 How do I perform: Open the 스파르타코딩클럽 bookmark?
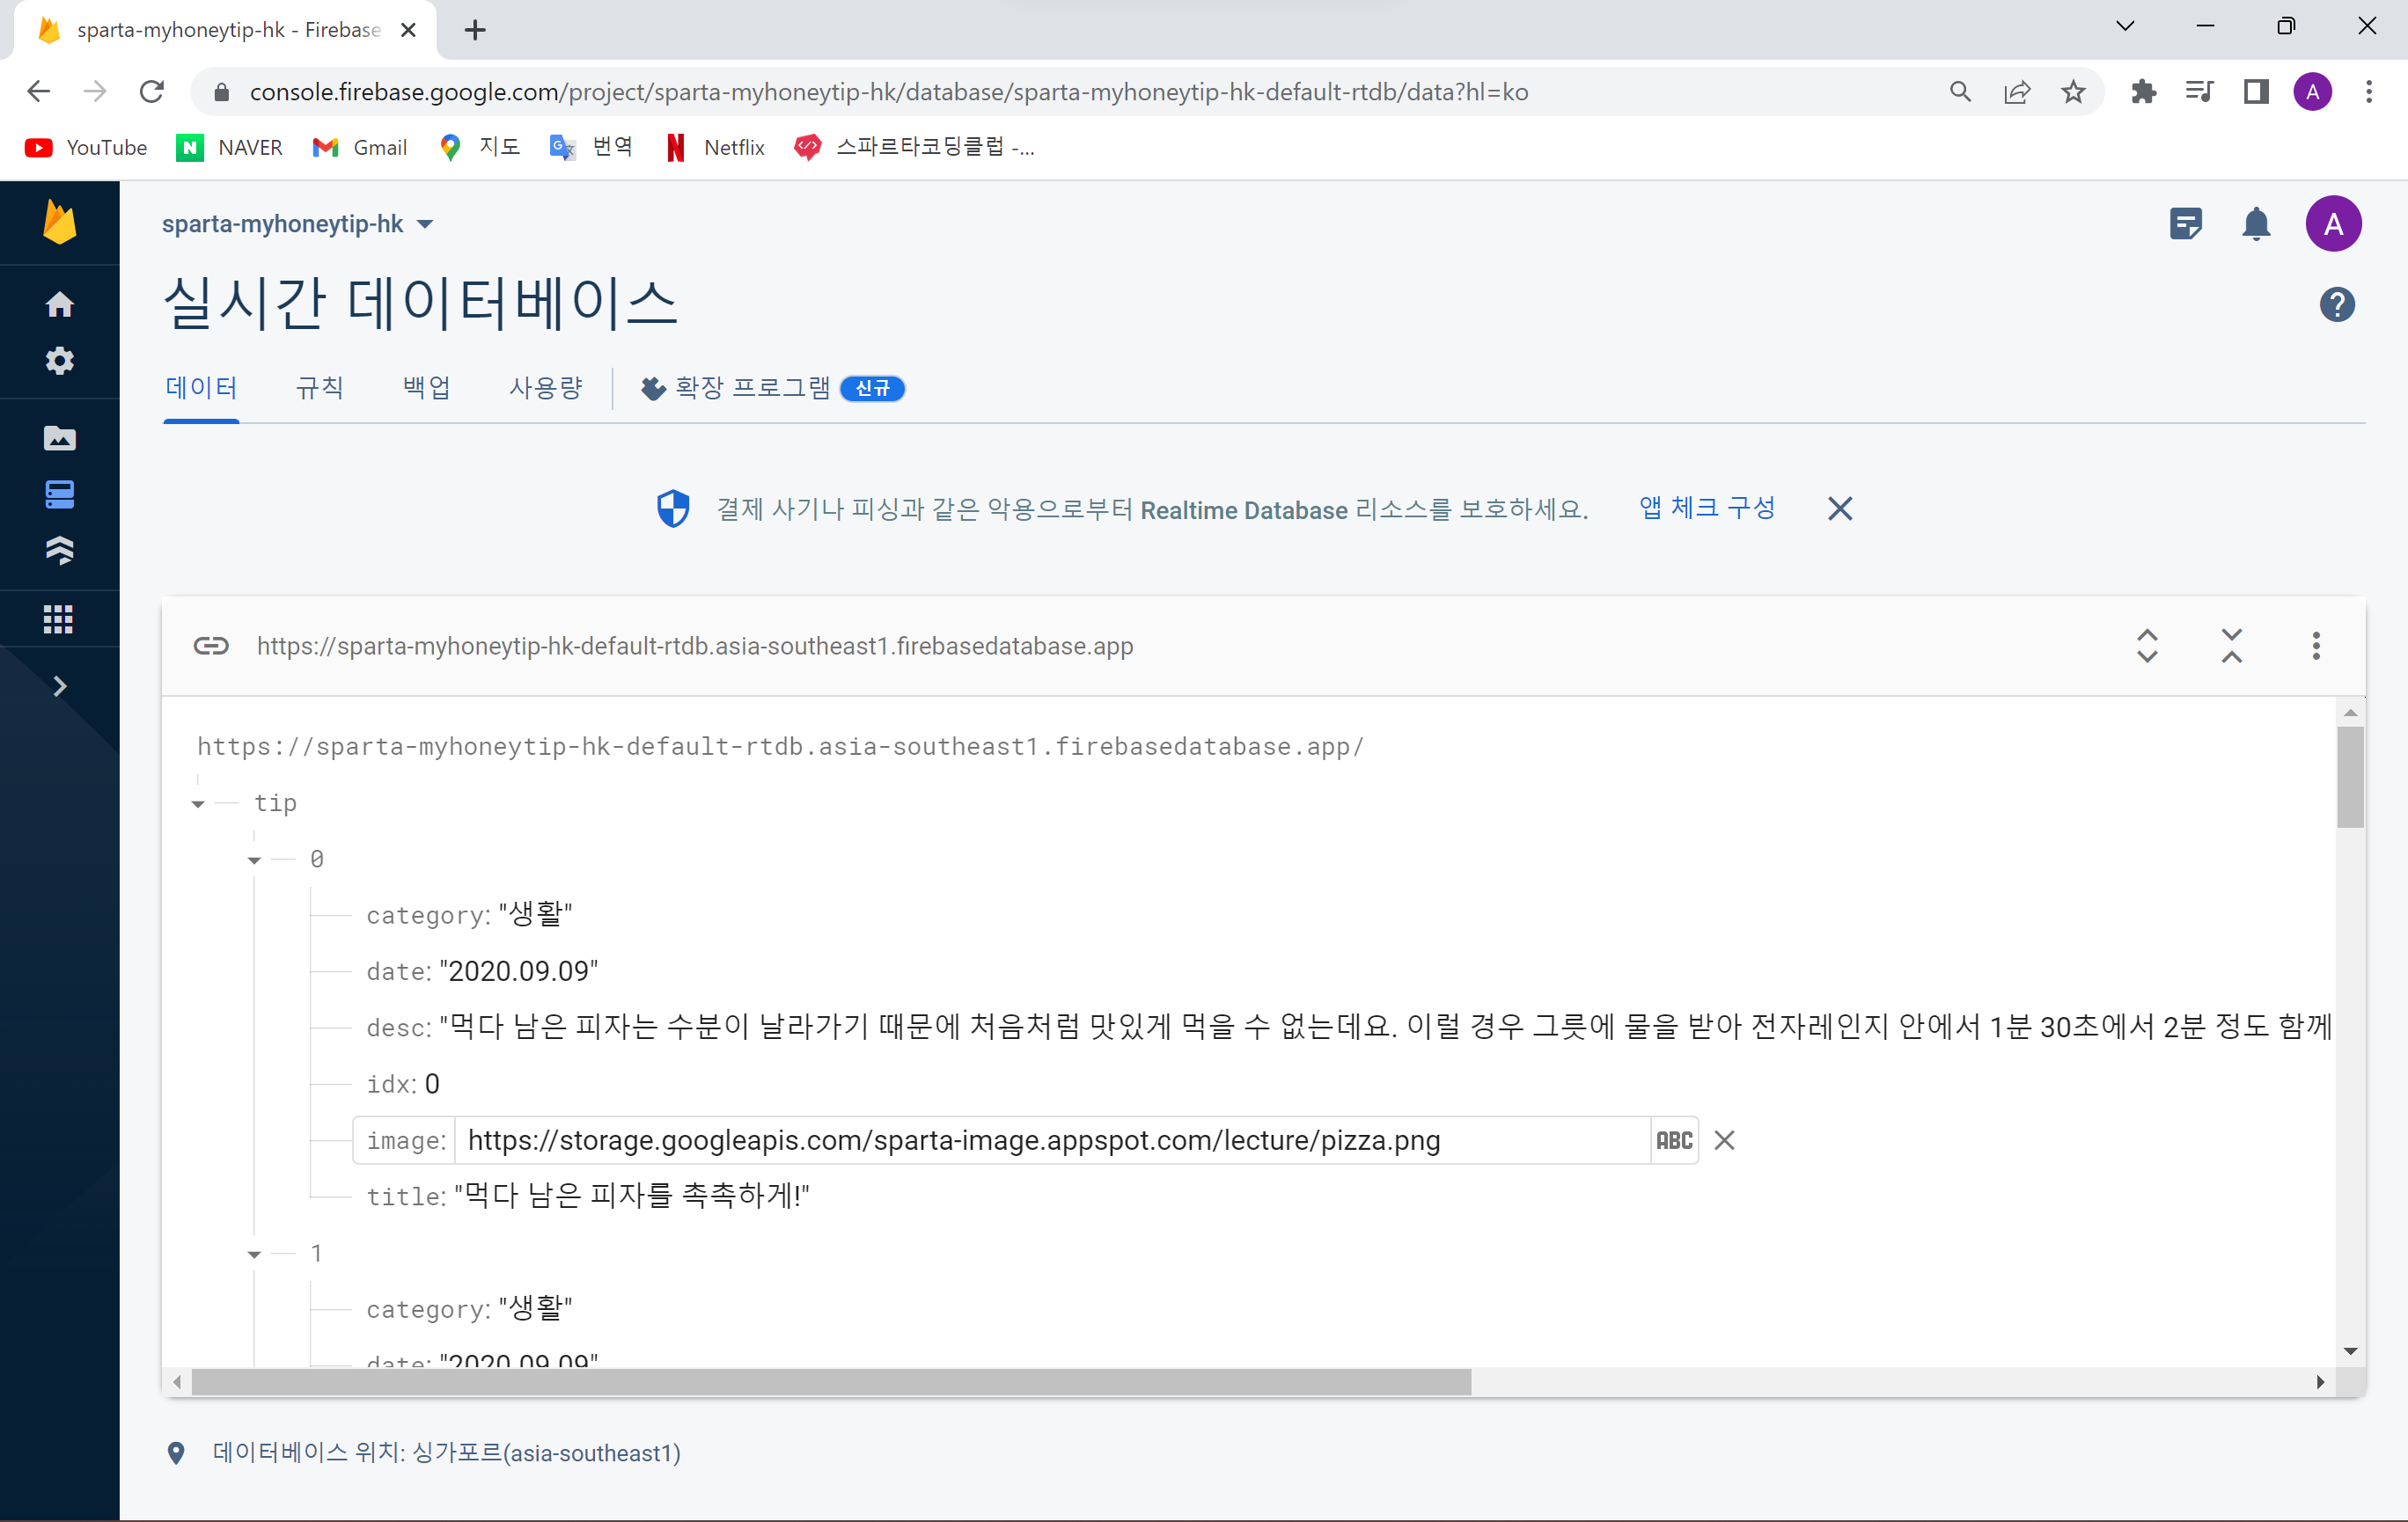[914, 148]
